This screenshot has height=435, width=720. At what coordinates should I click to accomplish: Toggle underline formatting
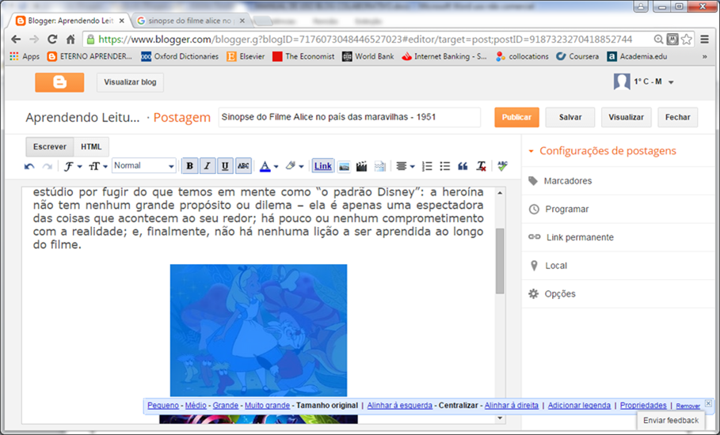click(x=225, y=166)
